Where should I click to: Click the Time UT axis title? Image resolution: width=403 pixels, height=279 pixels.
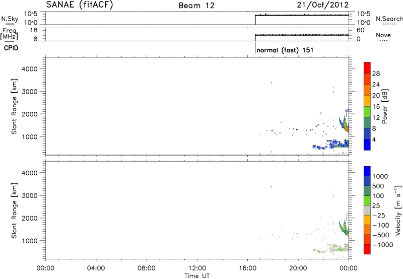(x=197, y=276)
